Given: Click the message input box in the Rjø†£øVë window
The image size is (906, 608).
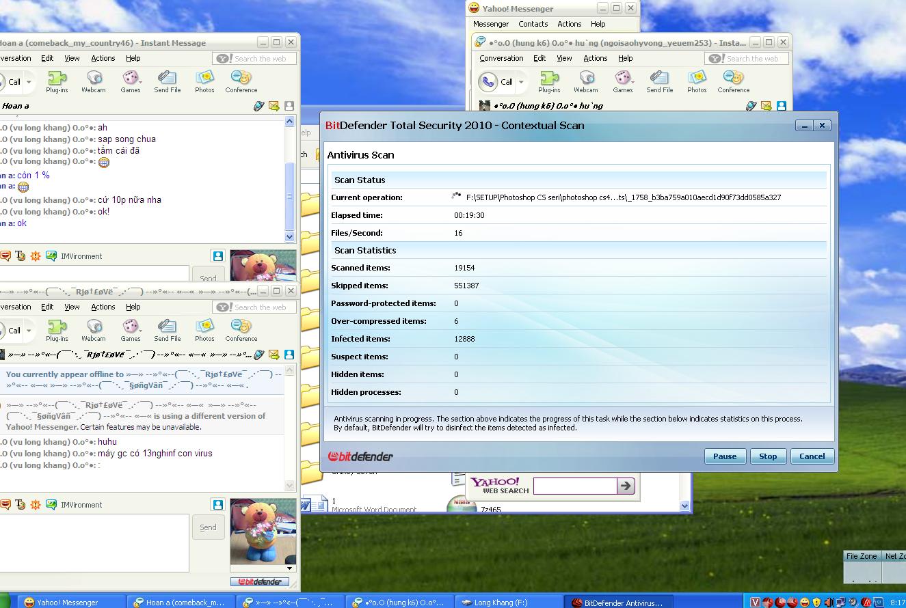Looking at the screenshot, I should point(94,543).
